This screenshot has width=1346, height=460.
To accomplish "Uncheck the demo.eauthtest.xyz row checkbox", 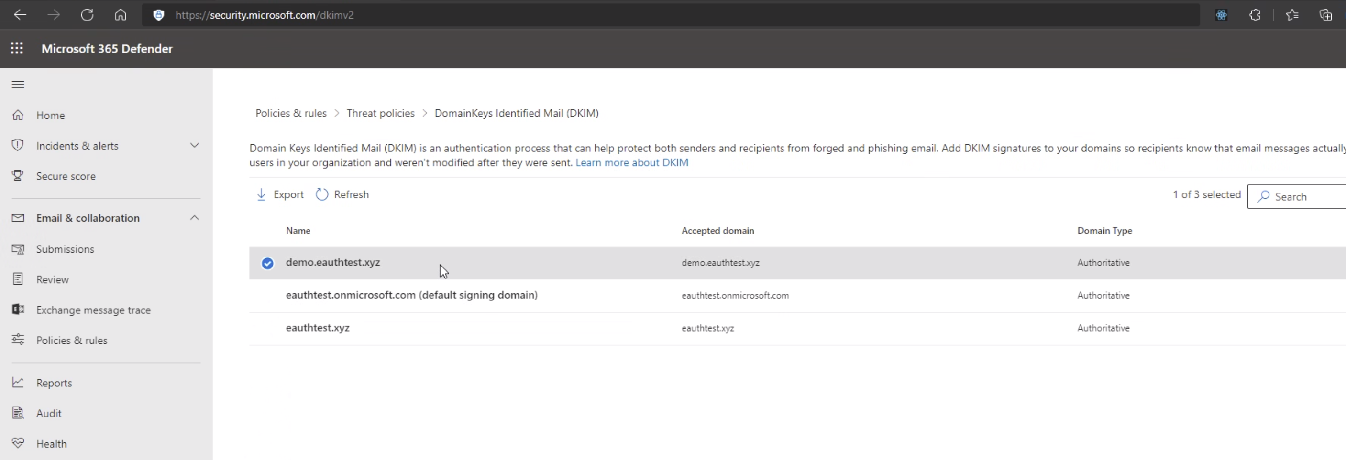I will pyautogui.click(x=267, y=263).
